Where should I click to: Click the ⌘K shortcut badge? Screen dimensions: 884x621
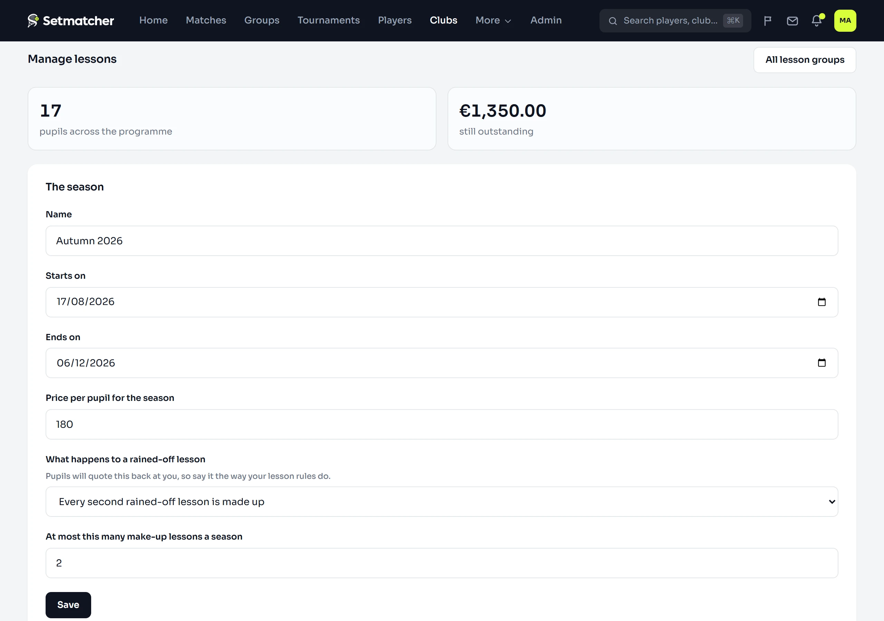coord(733,20)
